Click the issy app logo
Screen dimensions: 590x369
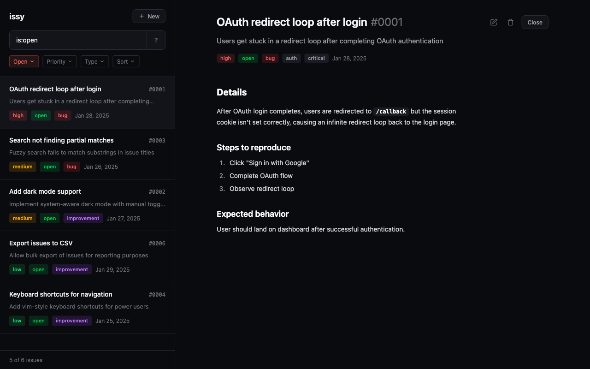[x=17, y=16]
